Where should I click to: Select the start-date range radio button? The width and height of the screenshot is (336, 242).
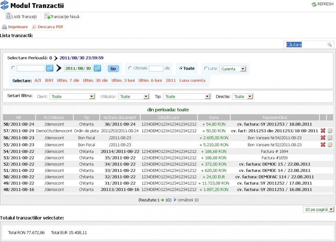click(x=13, y=68)
